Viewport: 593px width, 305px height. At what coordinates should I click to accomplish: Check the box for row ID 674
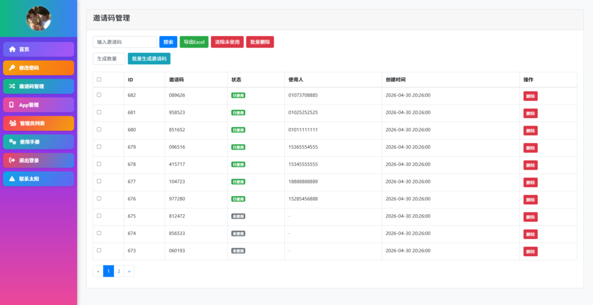pos(99,233)
